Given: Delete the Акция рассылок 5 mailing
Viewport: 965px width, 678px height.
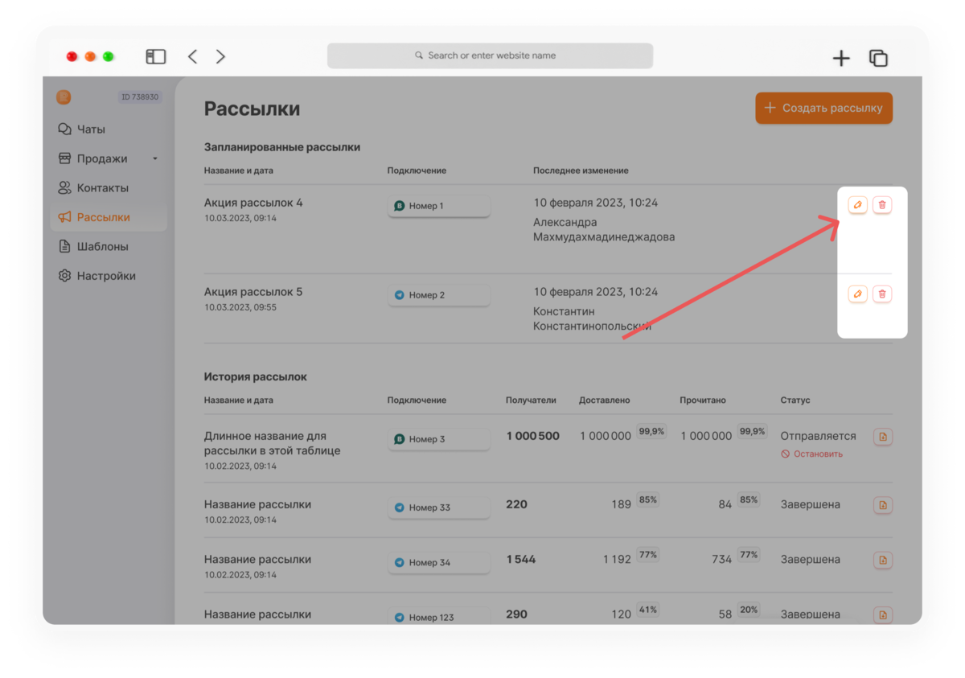Looking at the screenshot, I should click(x=882, y=294).
